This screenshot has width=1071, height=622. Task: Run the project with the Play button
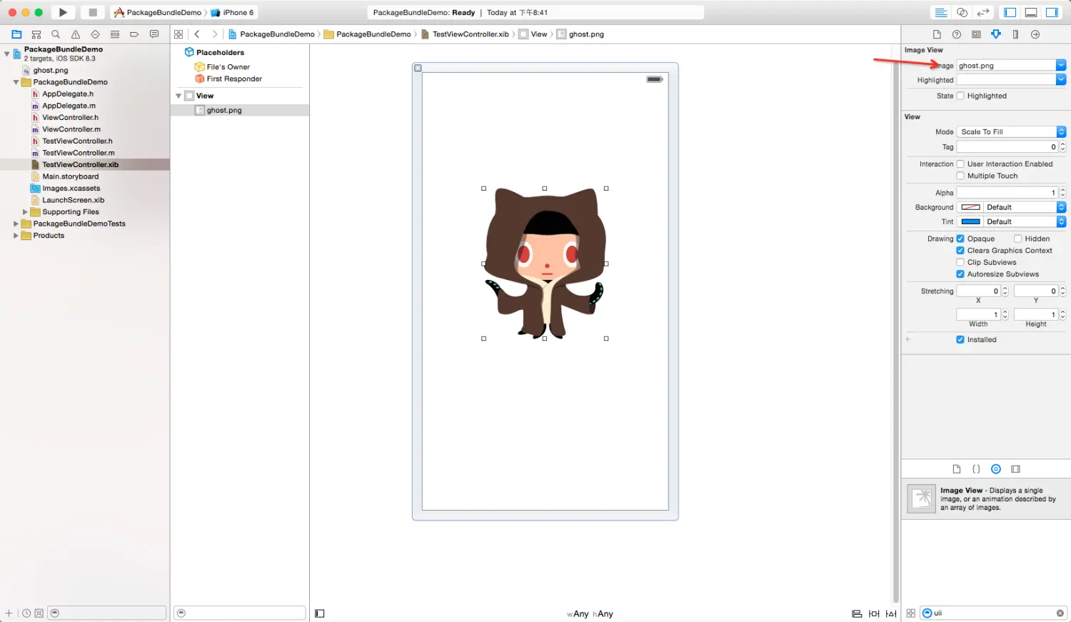[x=63, y=12]
